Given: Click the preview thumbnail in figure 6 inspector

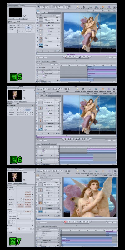Looking at the screenshot, I should 15,95.
